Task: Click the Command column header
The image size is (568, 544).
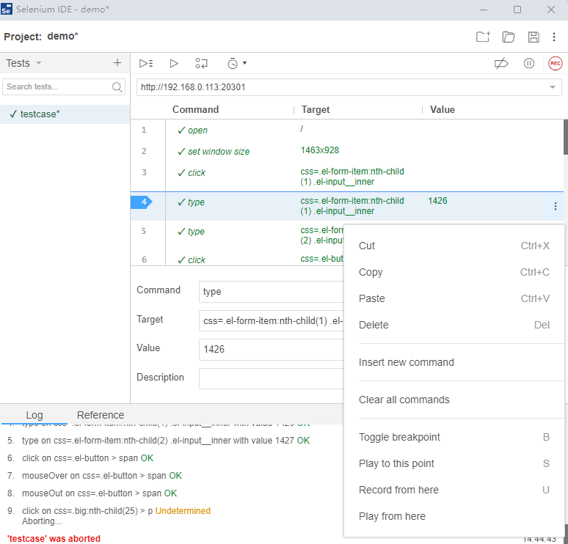Action: (195, 109)
